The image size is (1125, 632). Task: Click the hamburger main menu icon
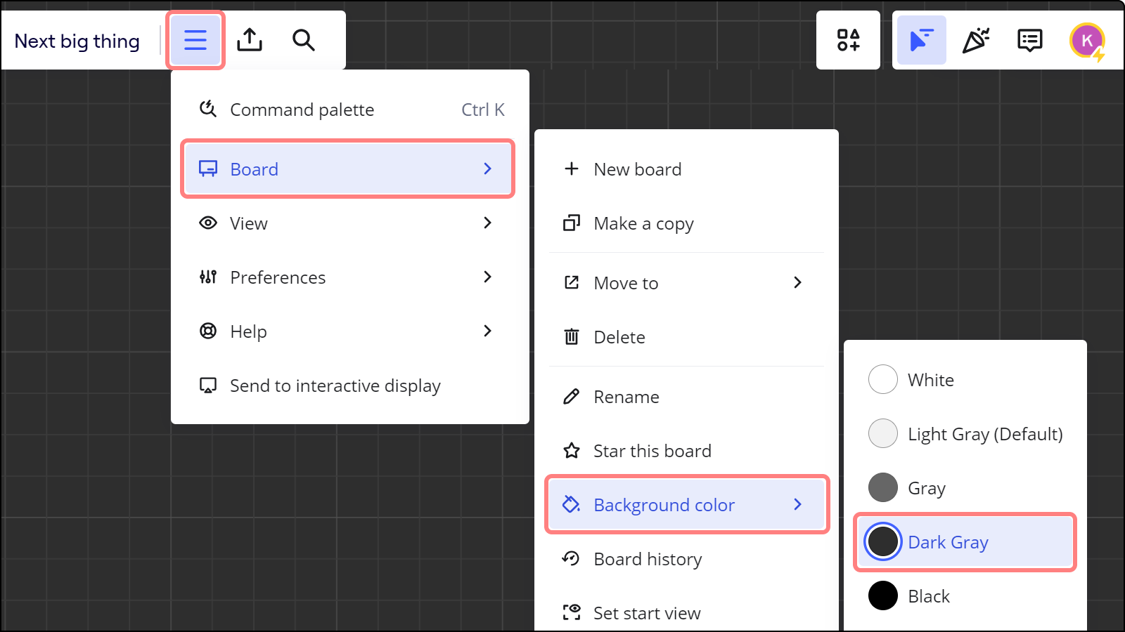click(195, 40)
